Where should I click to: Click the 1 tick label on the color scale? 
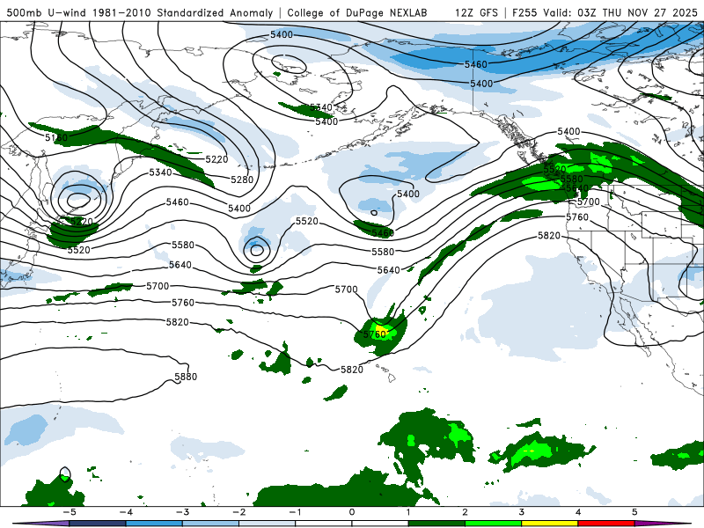(x=408, y=512)
